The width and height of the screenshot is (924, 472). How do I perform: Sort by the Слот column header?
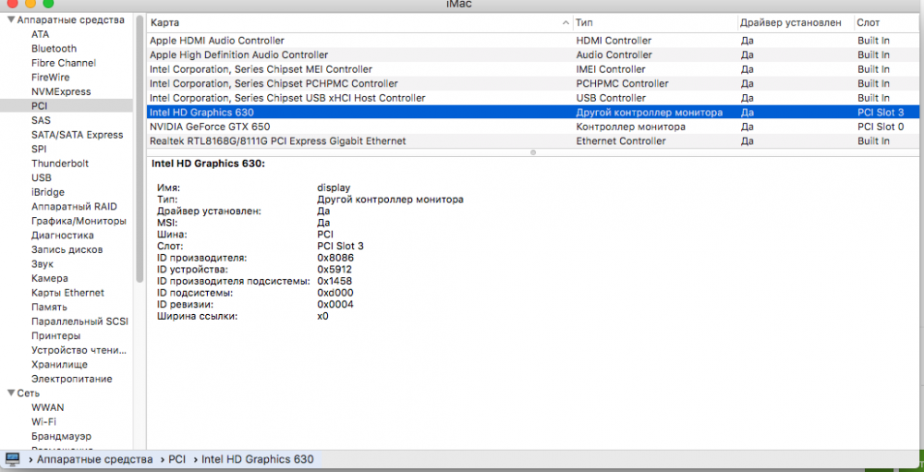click(887, 23)
